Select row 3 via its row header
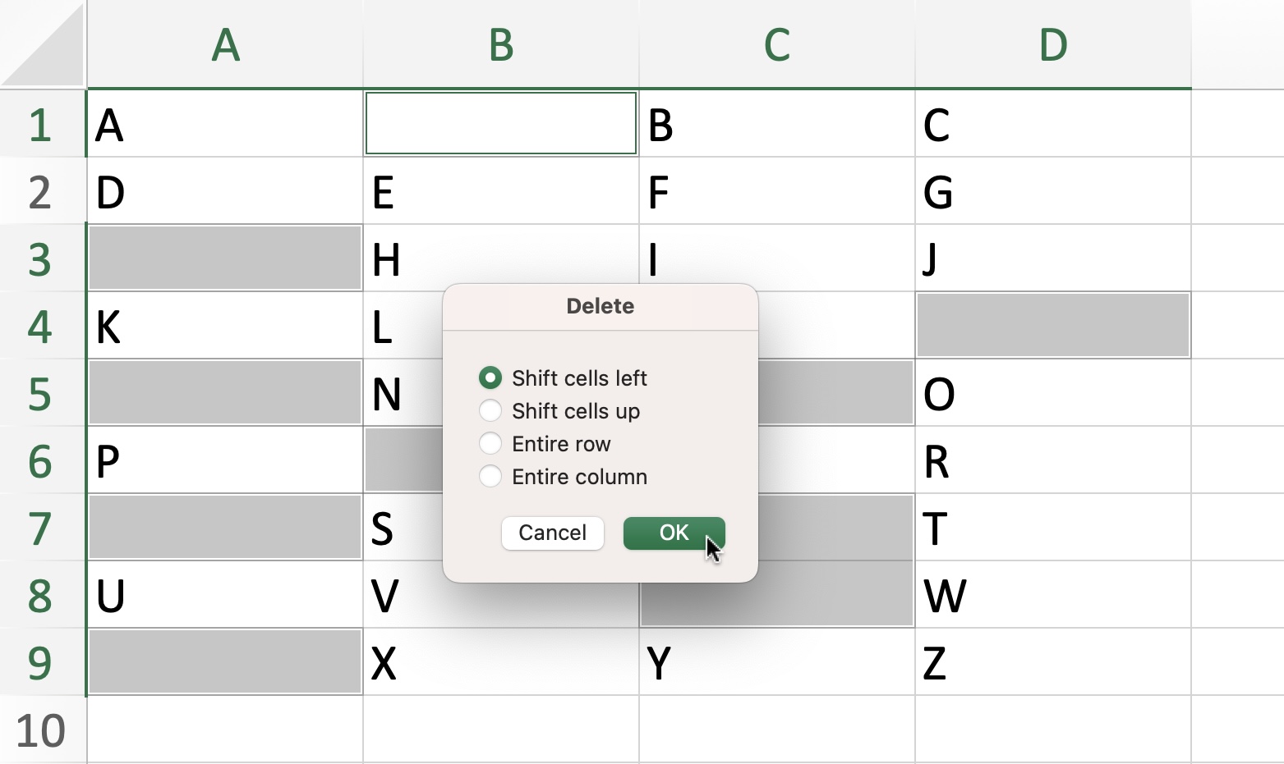 [41, 259]
